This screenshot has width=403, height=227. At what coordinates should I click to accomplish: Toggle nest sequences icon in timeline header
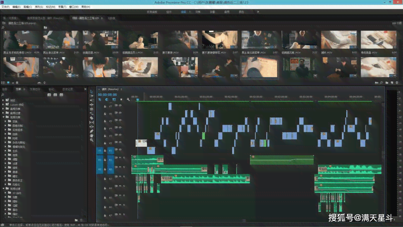(100, 99)
